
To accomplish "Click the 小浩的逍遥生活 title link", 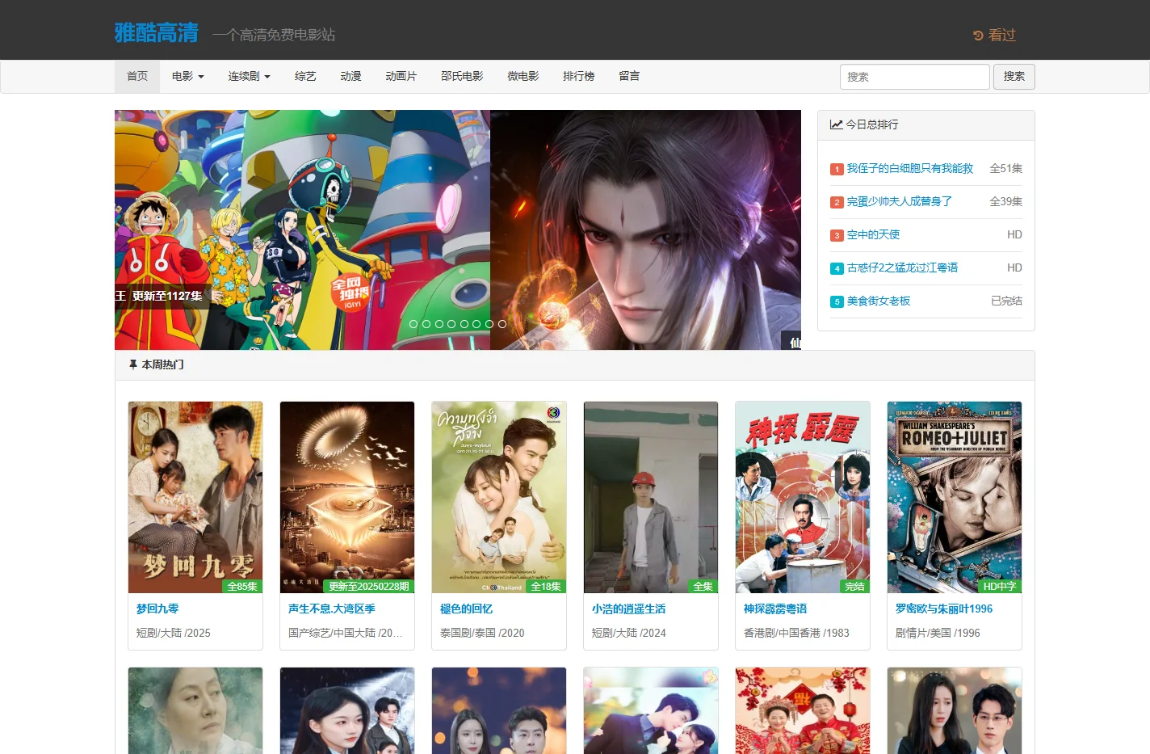I will (x=628, y=609).
